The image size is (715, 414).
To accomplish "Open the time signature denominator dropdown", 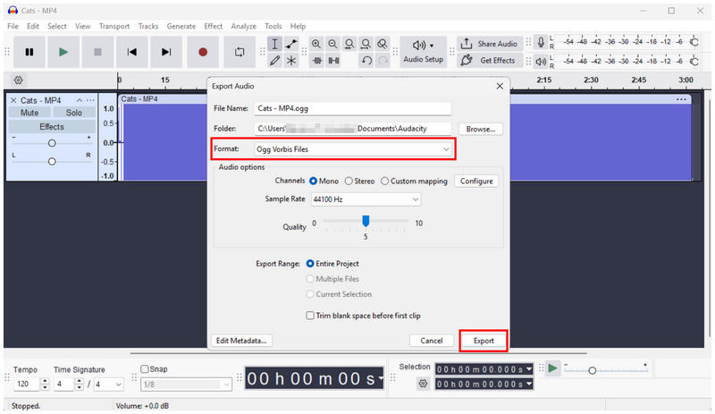I will [x=108, y=384].
